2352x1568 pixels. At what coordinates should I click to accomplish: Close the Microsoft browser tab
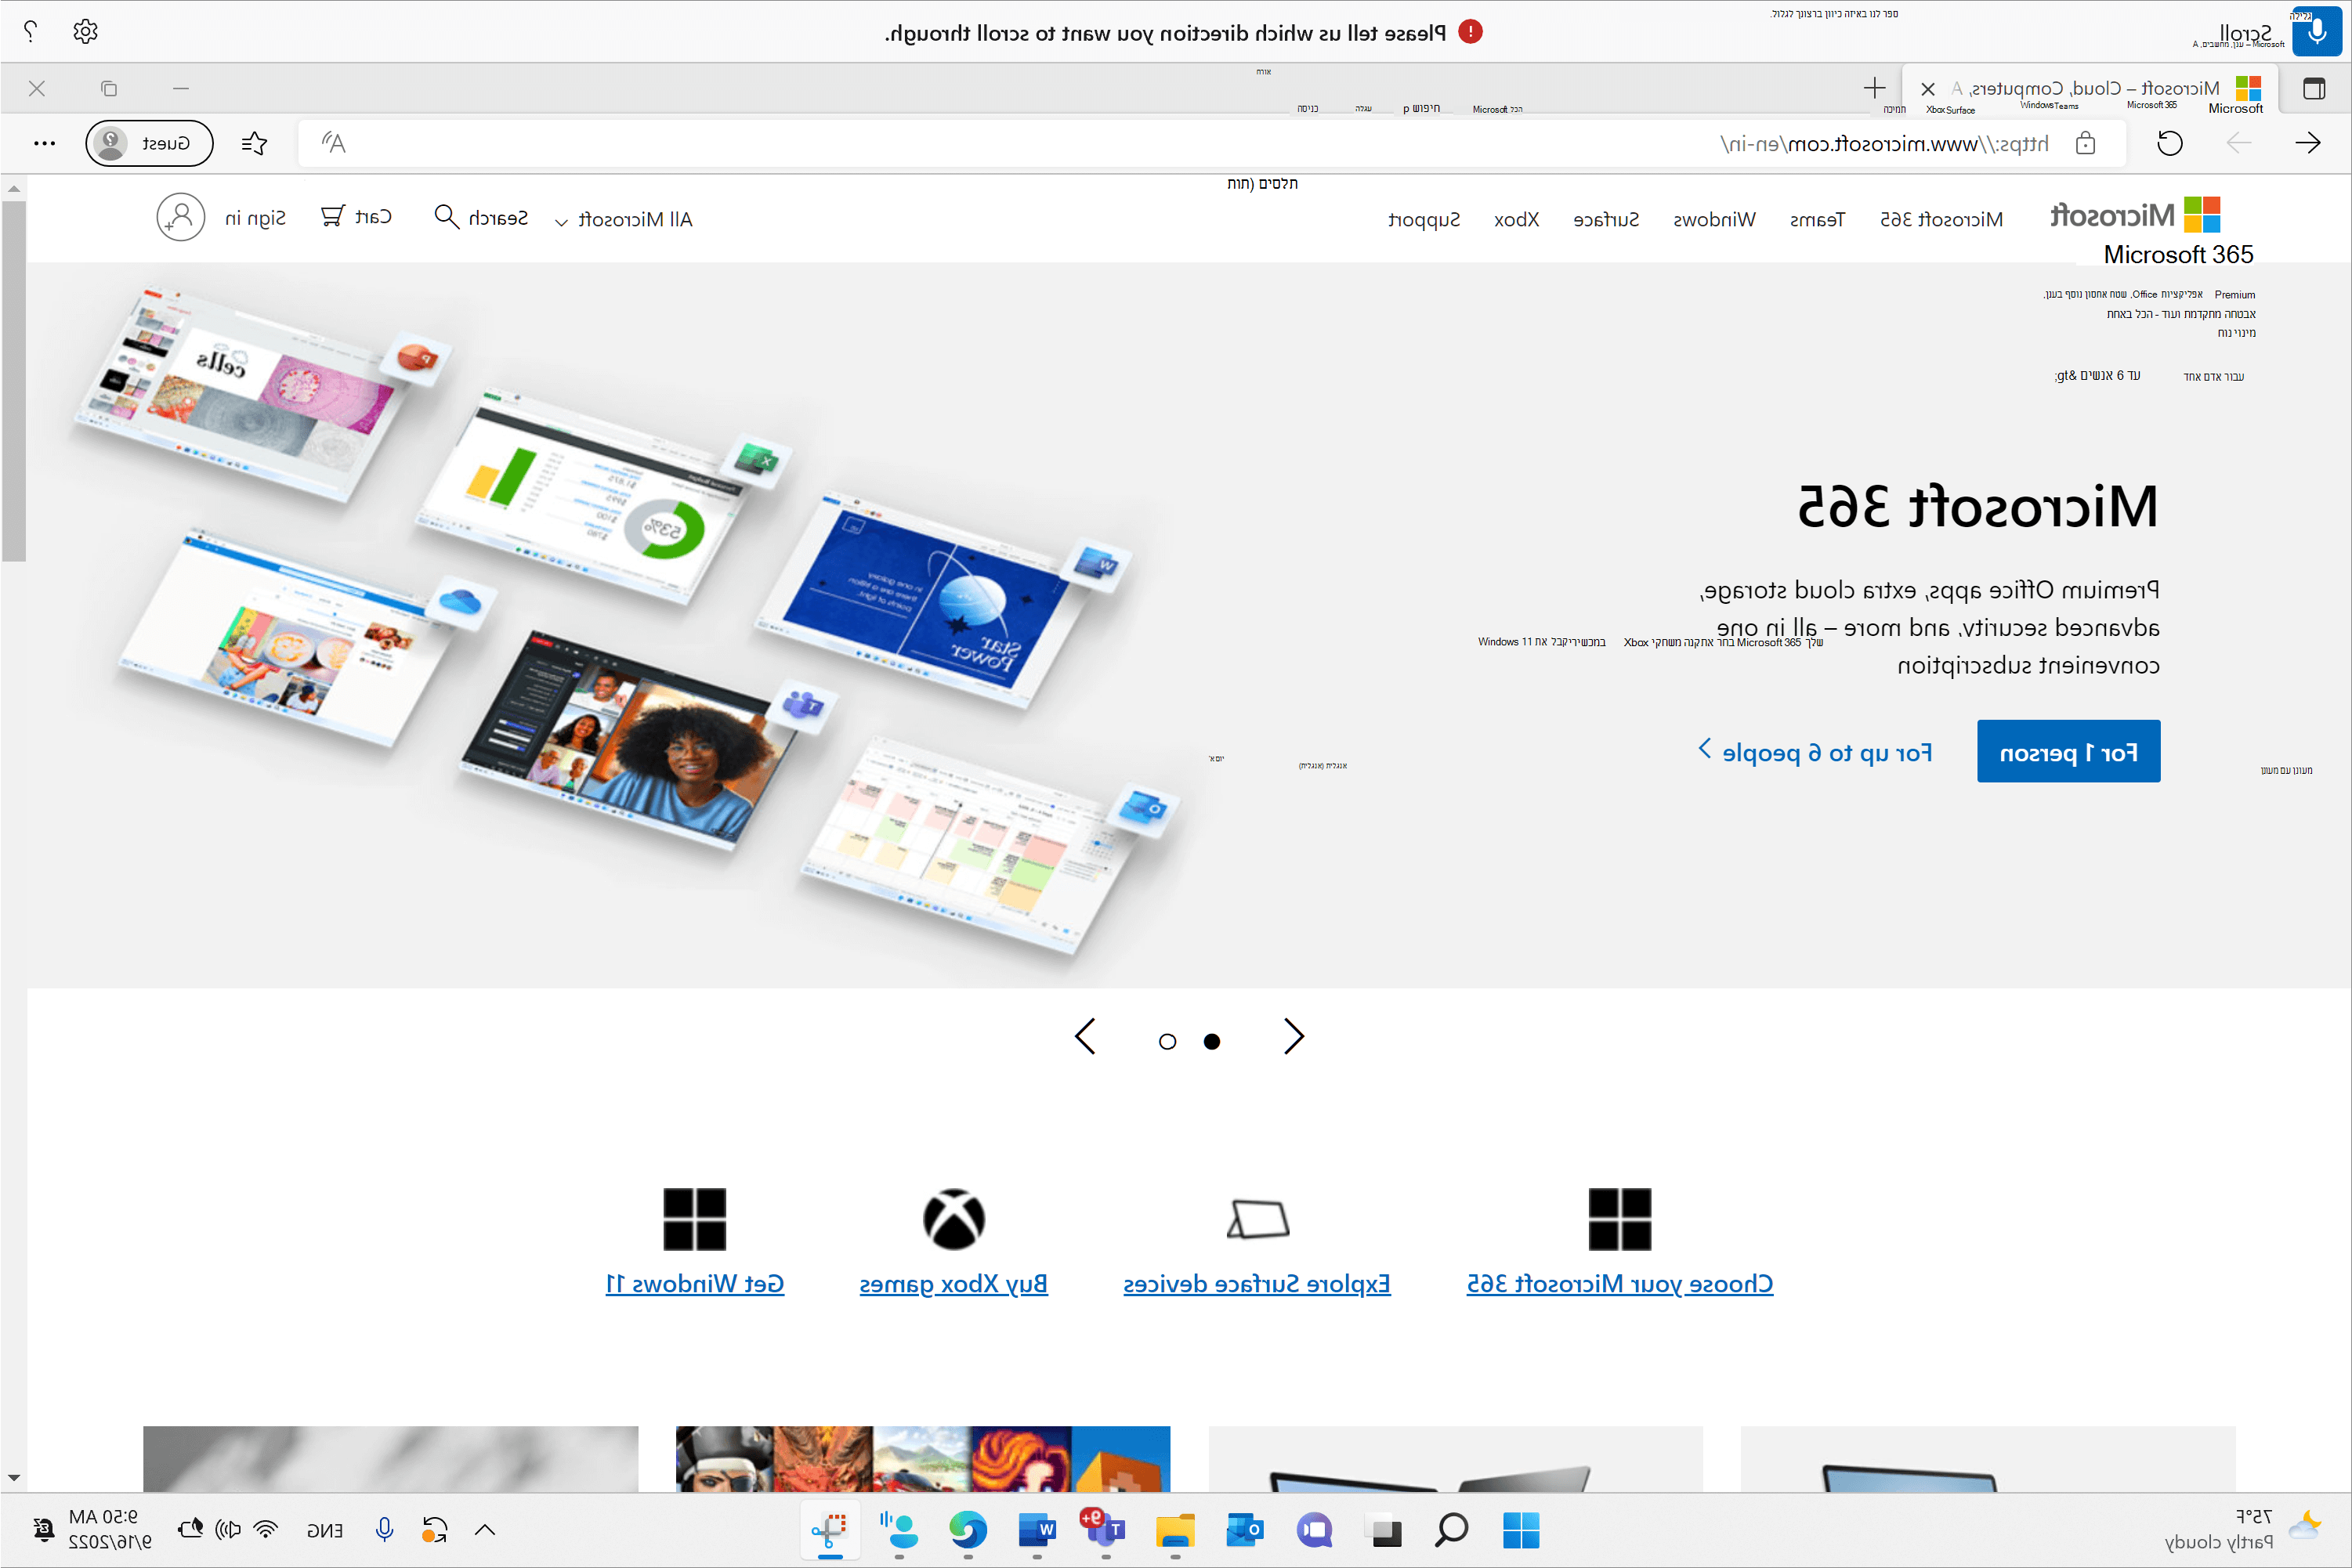[x=1928, y=89]
